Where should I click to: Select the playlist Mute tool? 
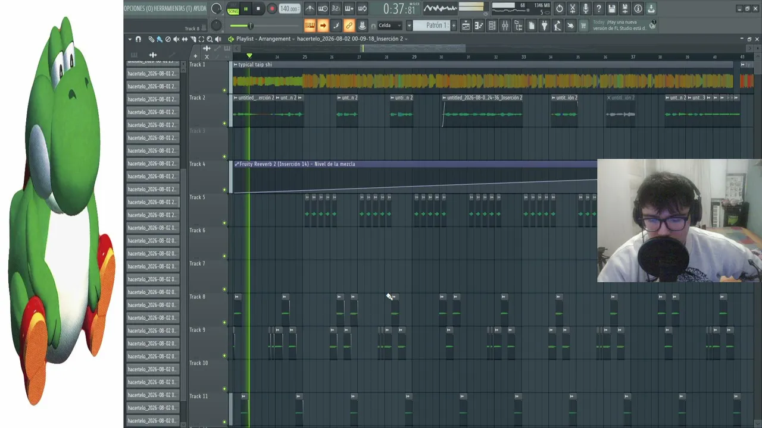[x=176, y=39]
